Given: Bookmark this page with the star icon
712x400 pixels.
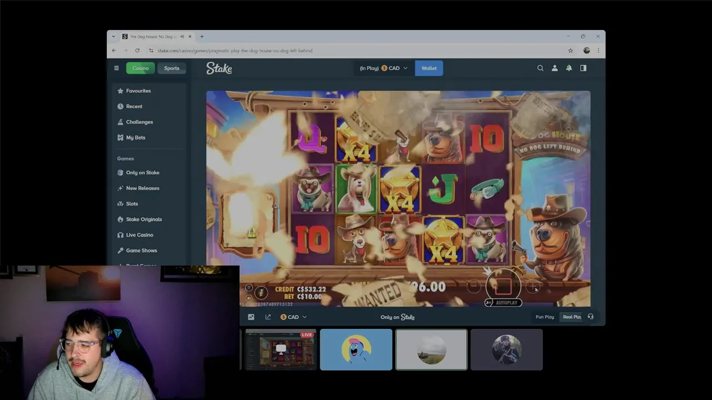Looking at the screenshot, I should tap(571, 51).
